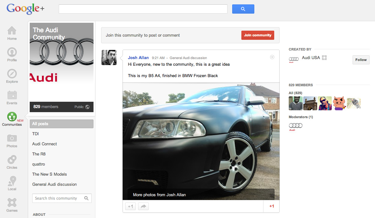Click the 9:21 AM post timestamp

coord(158,58)
